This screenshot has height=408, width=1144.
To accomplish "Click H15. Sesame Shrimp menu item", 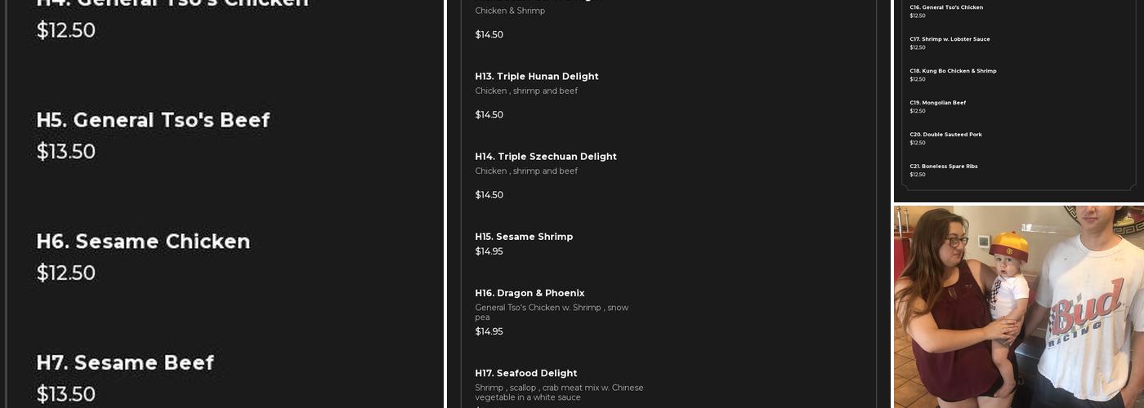I will point(524,237).
